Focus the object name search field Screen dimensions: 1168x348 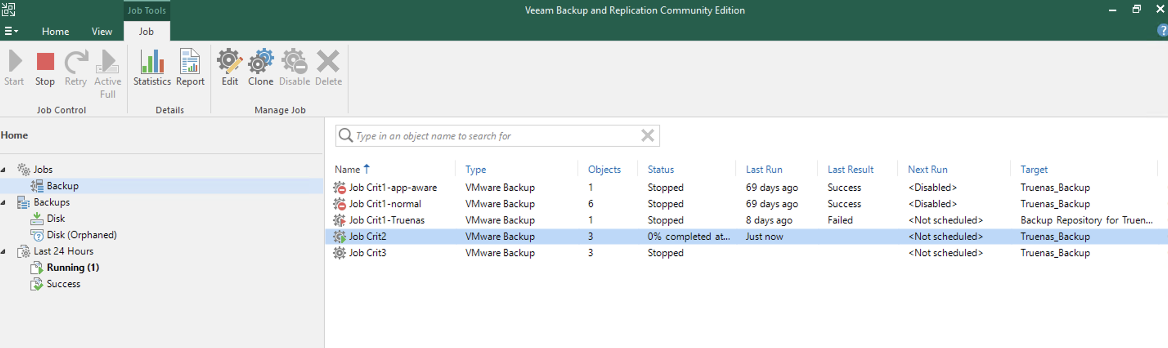tap(496, 136)
